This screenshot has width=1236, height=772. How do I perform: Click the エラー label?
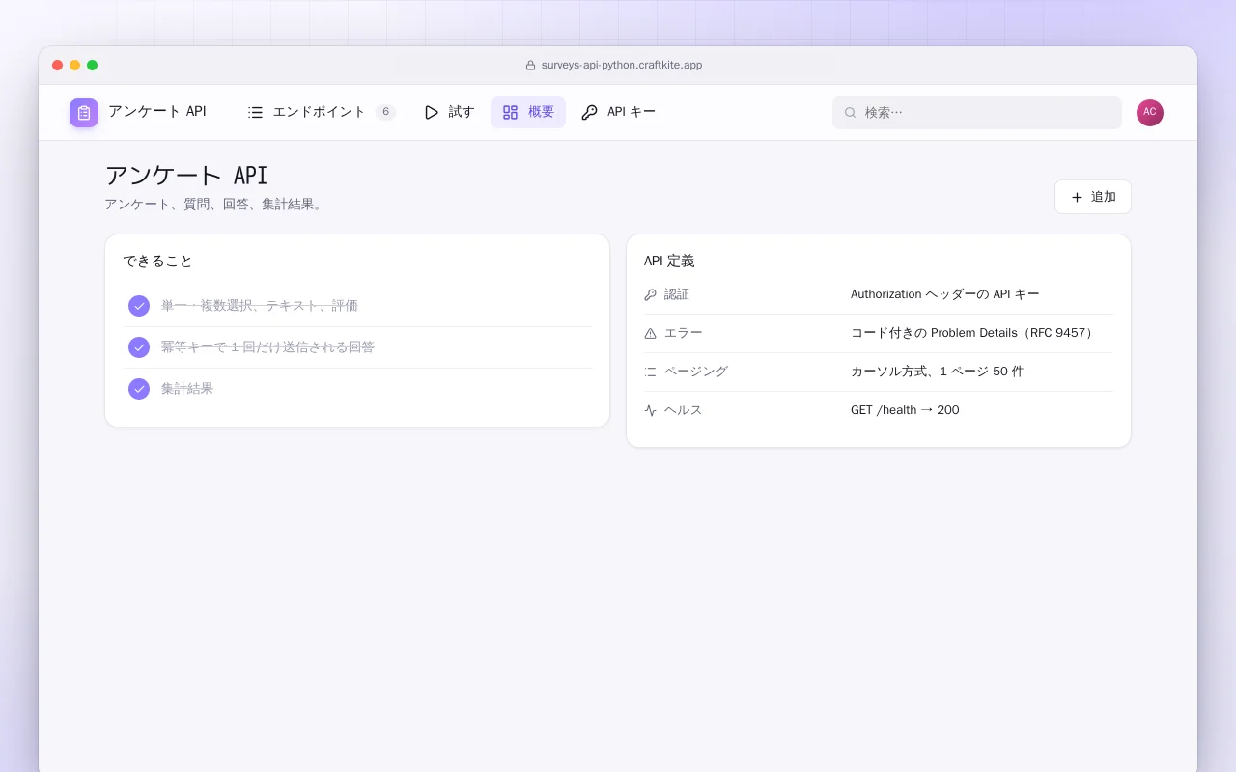coord(684,333)
